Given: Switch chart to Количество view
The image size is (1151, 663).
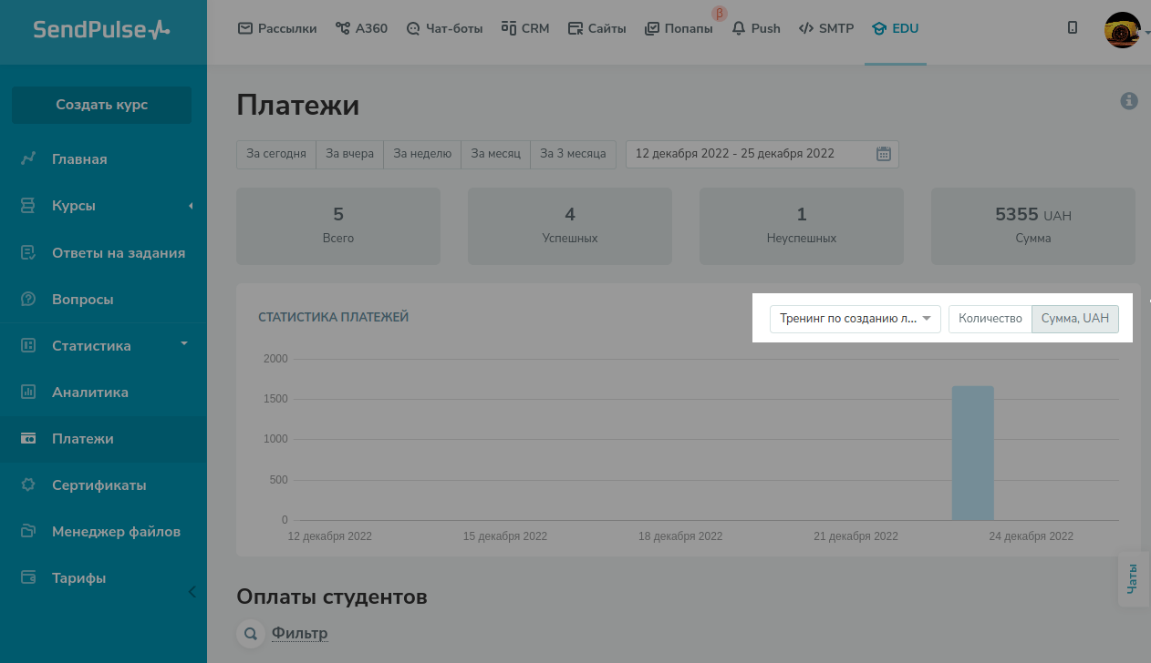Looking at the screenshot, I should (990, 319).
